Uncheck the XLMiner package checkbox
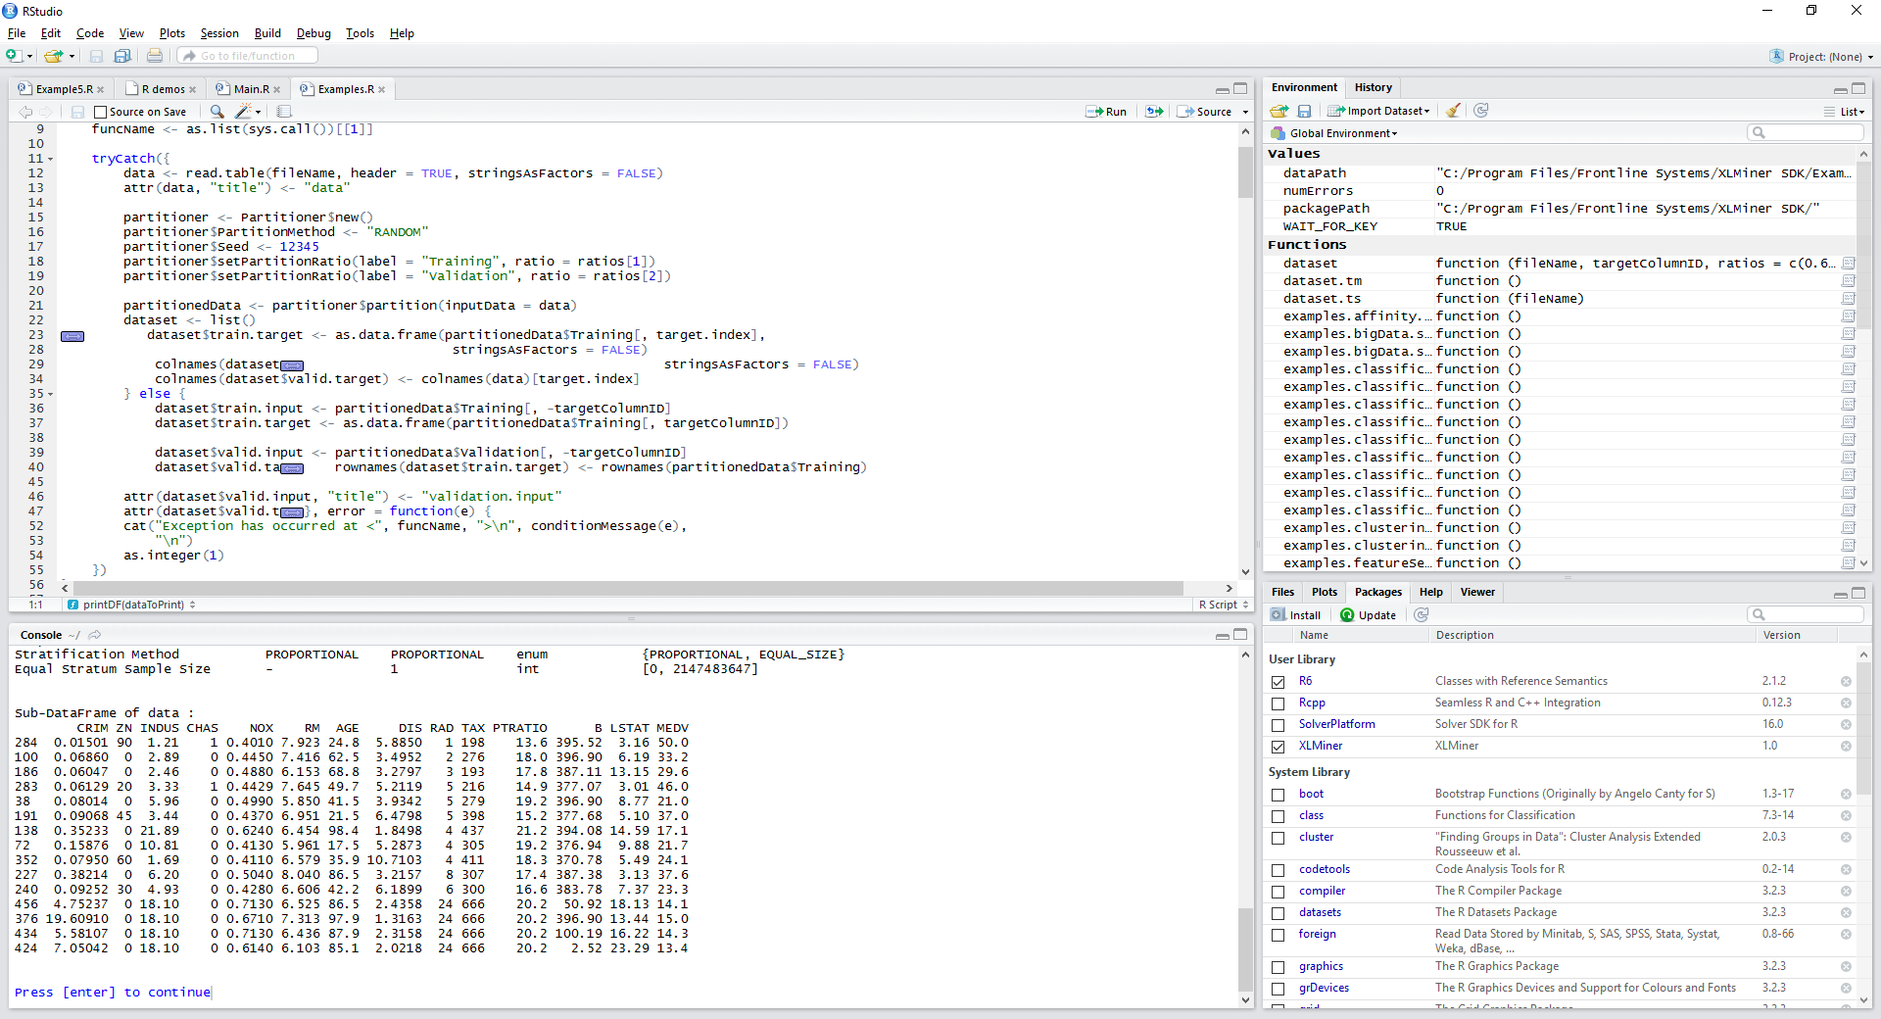Viewport: 1881px width, 1019px height. coord(1278,747)
